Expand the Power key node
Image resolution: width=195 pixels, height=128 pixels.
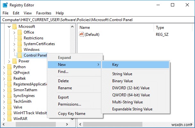[x=9, y=61]
